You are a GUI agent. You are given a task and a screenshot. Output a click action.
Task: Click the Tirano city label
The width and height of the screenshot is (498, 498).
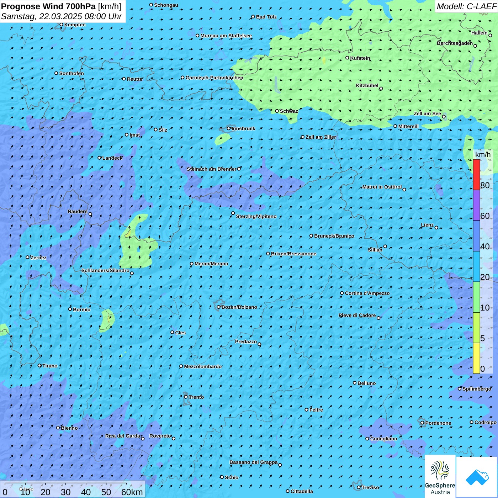50,366
